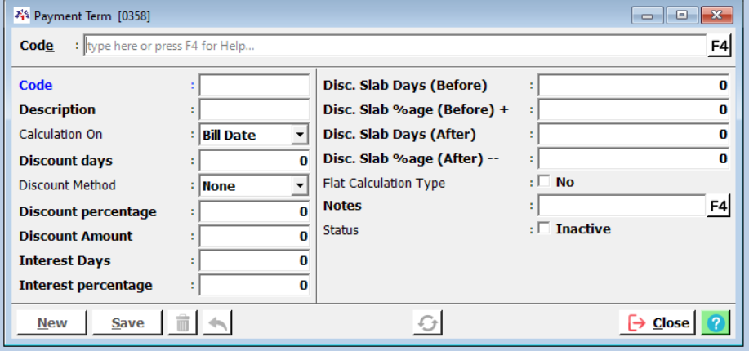
Task: Minimize the Payment Term window
Action: pos(651,16)
